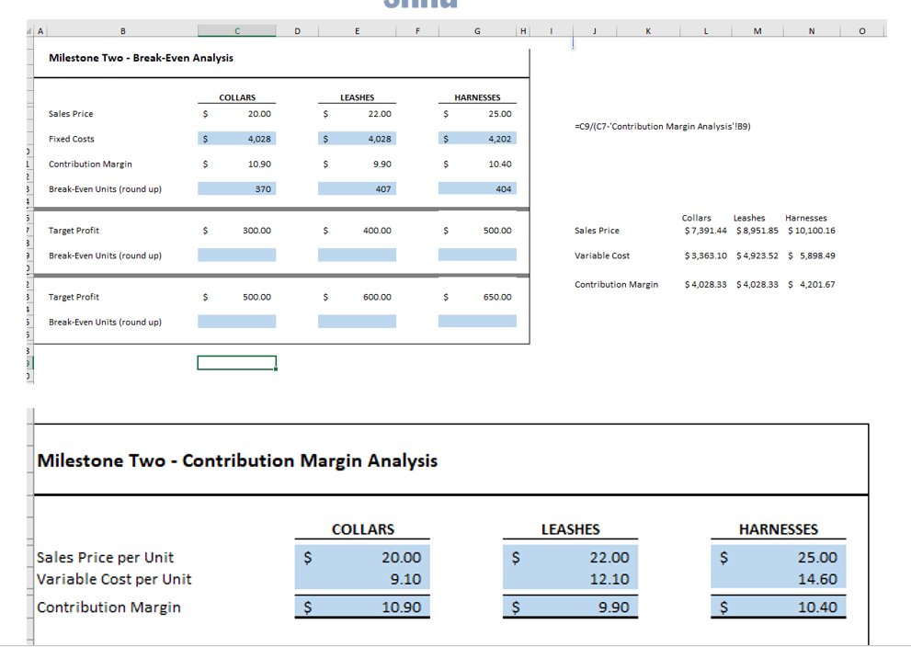911x647 pixels.
Task: Click the HARNESSES heading in Break-Even table
Action: (477, 96)
